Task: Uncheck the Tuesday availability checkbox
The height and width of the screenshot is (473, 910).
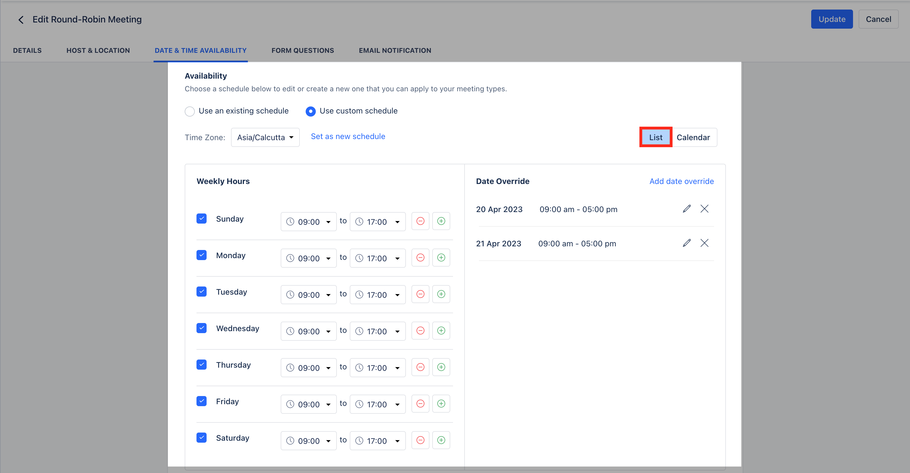Action: (201, 291)
